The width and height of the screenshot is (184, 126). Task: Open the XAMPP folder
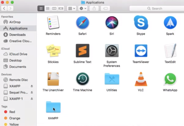(53, 107)
